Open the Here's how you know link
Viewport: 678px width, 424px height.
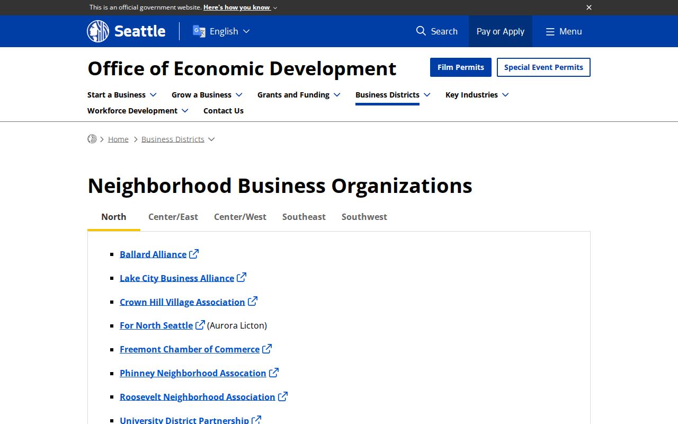click(237, 7)
